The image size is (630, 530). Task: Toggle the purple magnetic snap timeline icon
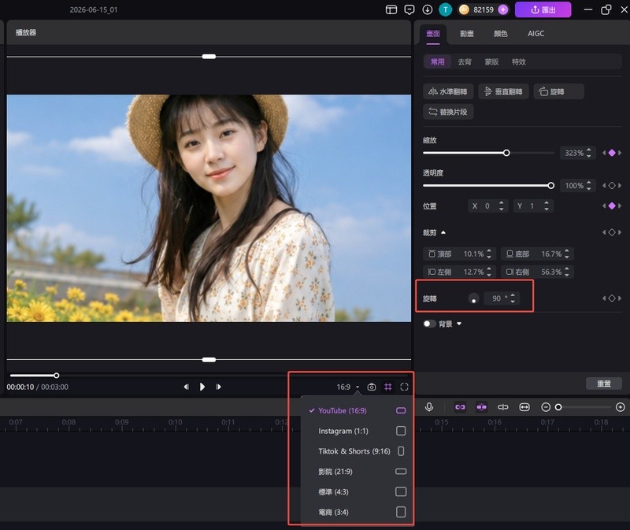click(481, 407)
